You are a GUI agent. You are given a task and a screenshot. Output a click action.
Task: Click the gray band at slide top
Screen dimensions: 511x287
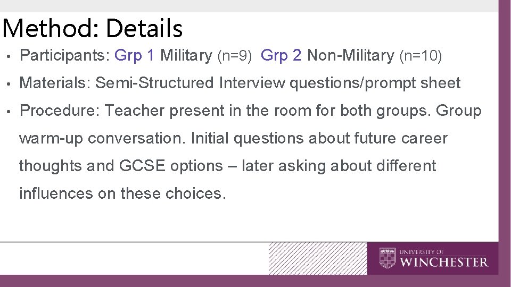coord(249,6)
